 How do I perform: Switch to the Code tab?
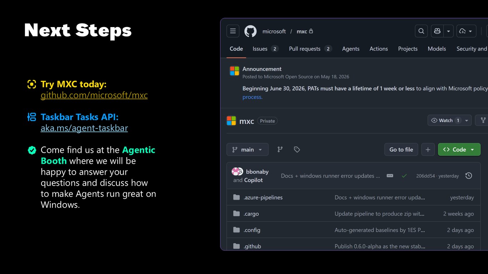pos(236,49)
